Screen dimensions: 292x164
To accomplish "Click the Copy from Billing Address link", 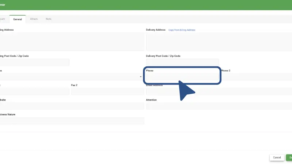I will pos(182,30).
